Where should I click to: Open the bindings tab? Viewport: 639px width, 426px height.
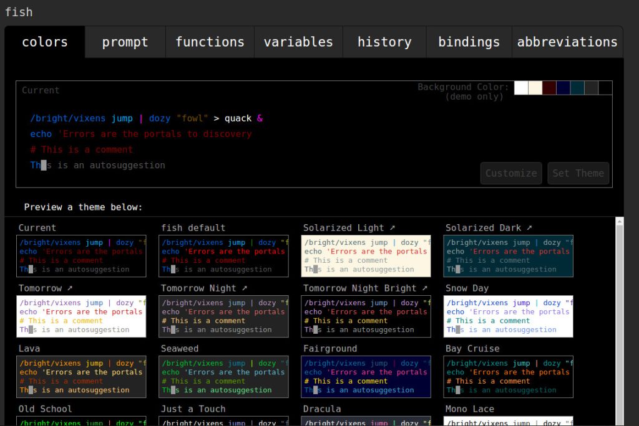[469, 42]
